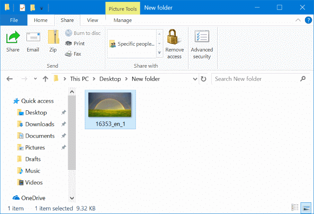Unpin Pictures from Quick access
314x214 pixels.
click(64, 147)
